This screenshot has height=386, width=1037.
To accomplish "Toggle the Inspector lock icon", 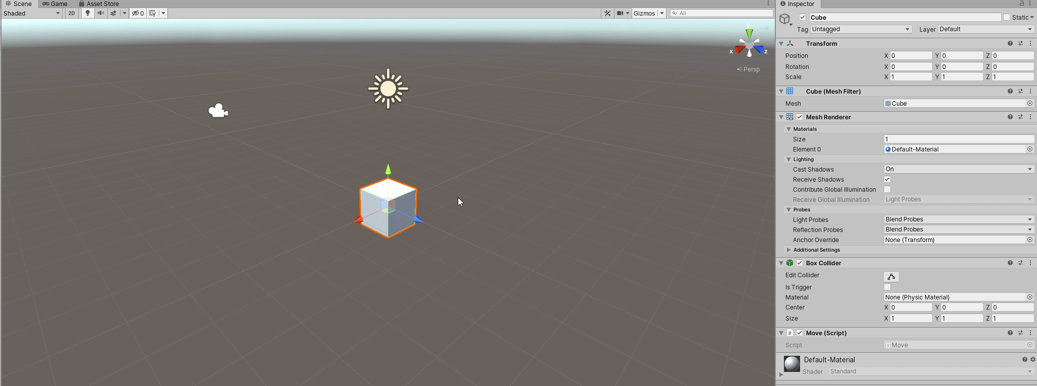I will 1022,4.
